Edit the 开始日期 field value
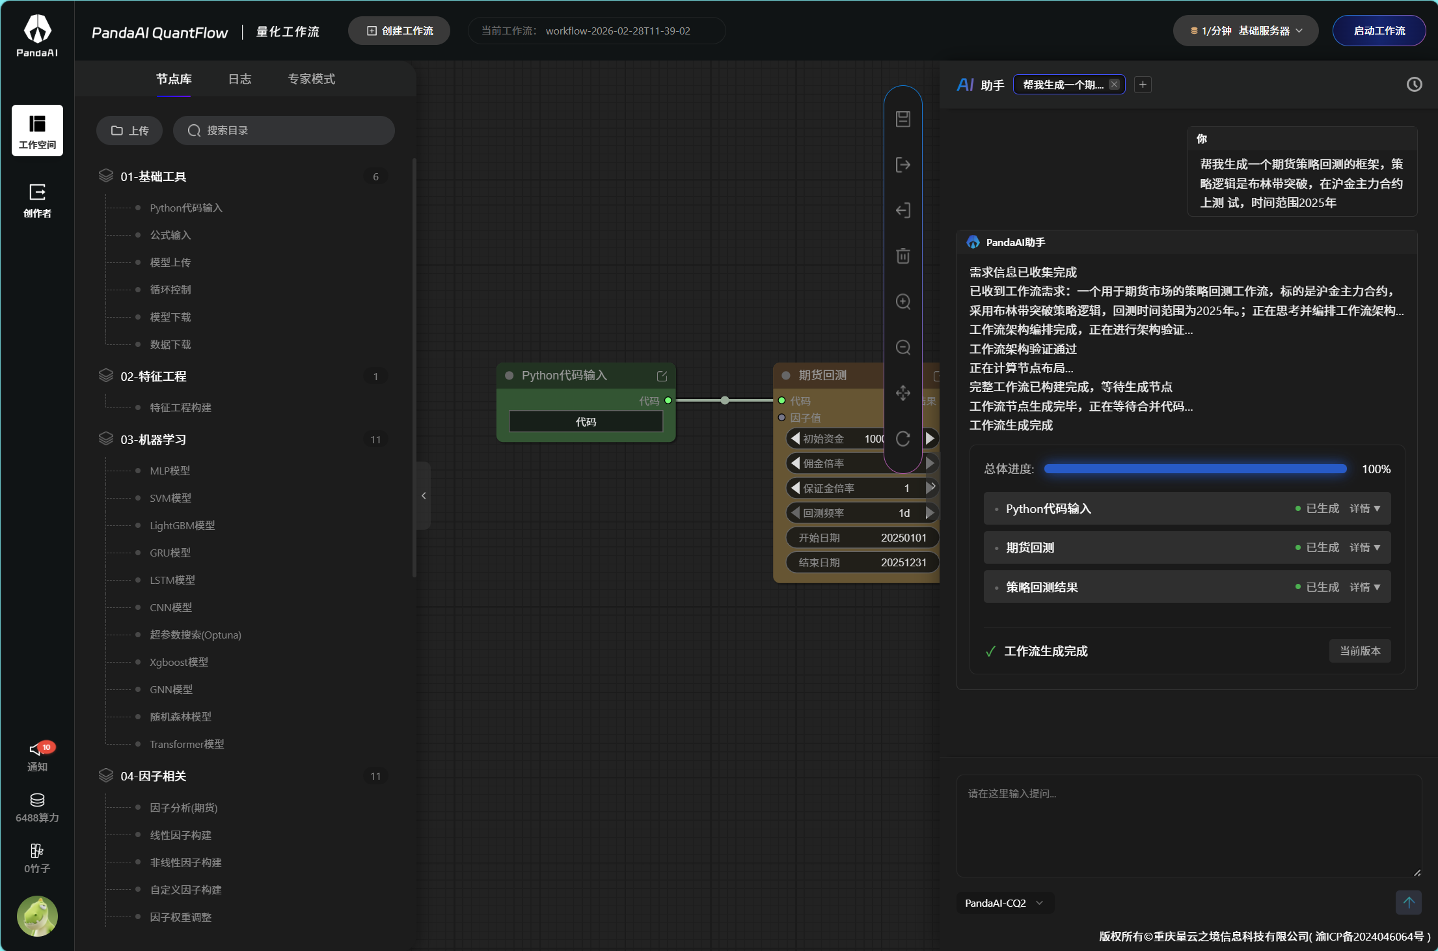The height and width of the screenshot is (951, 1438). click(862, 538)
